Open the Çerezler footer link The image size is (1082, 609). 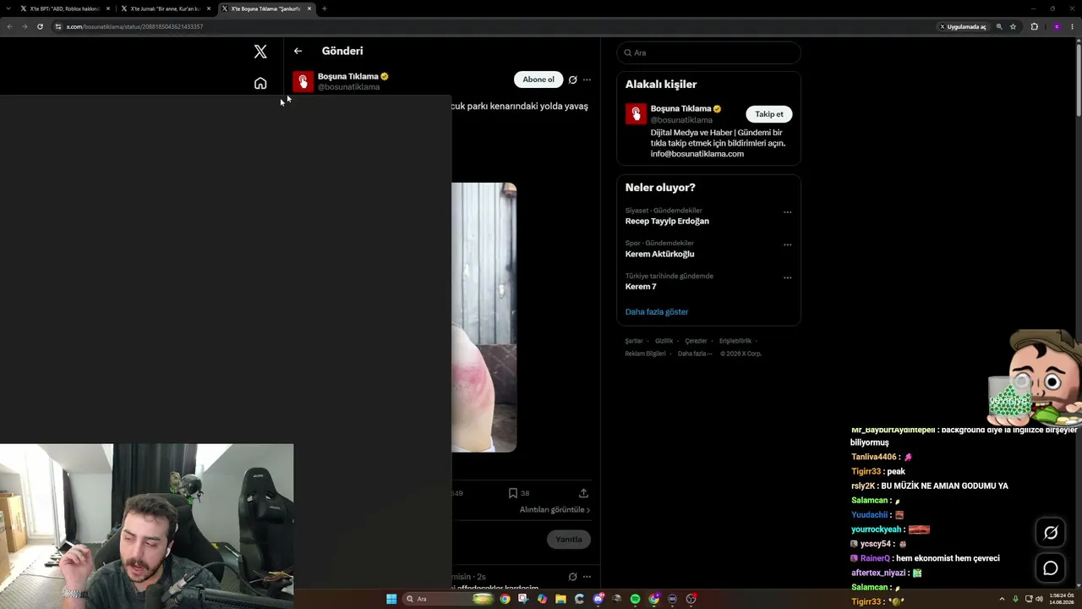coord(696,341)
